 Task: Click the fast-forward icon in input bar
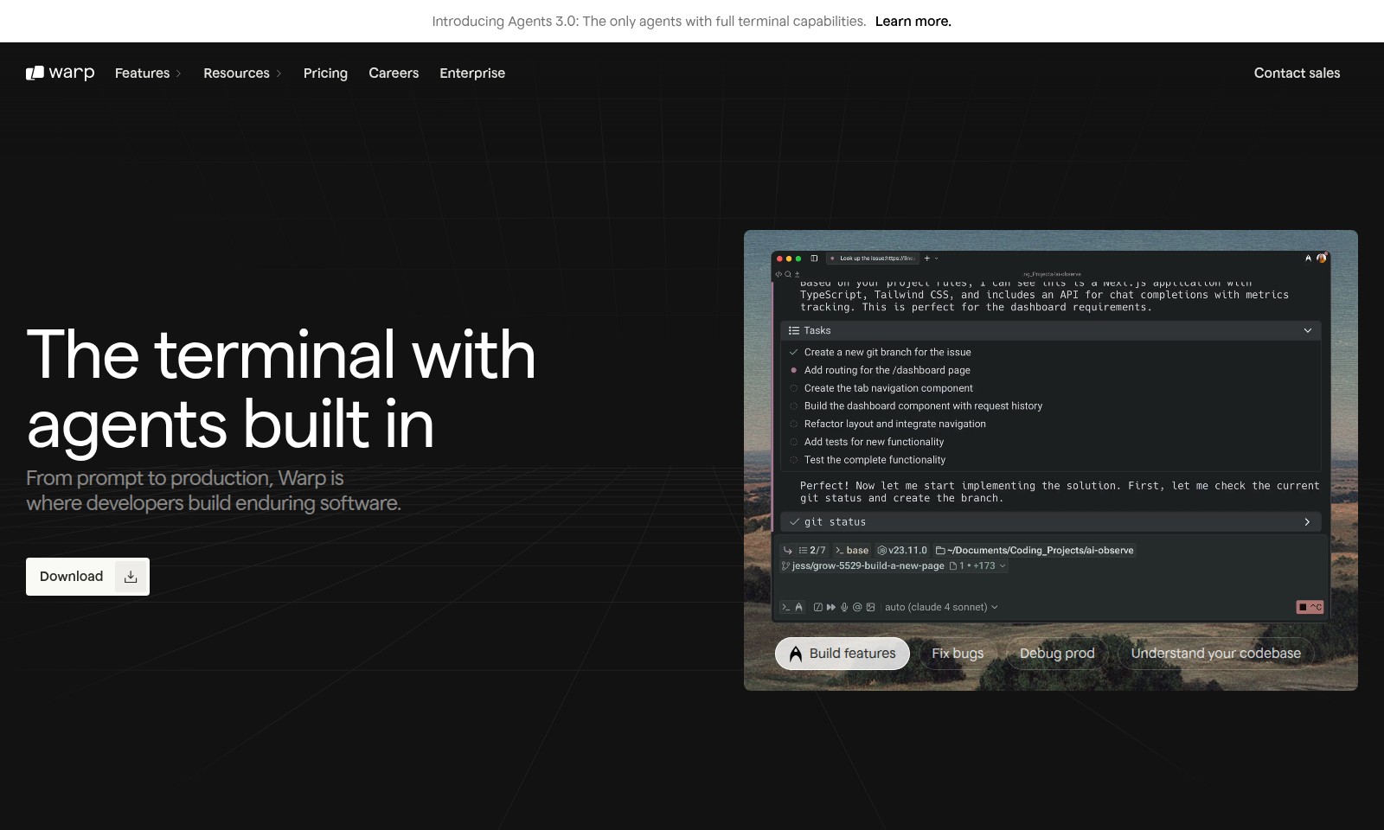tap(831, 607)
